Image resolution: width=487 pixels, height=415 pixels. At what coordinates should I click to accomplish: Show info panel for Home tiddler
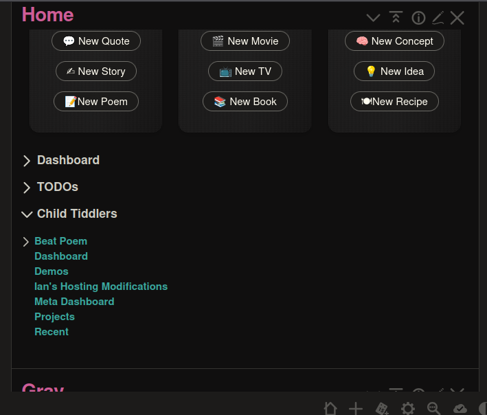point(418,18)
